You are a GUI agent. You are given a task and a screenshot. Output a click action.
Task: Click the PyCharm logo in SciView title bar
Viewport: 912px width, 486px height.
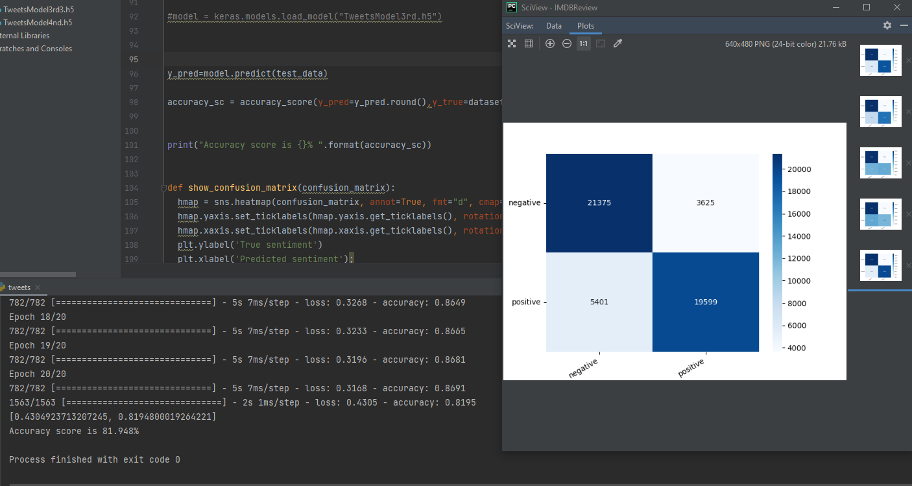512,8
